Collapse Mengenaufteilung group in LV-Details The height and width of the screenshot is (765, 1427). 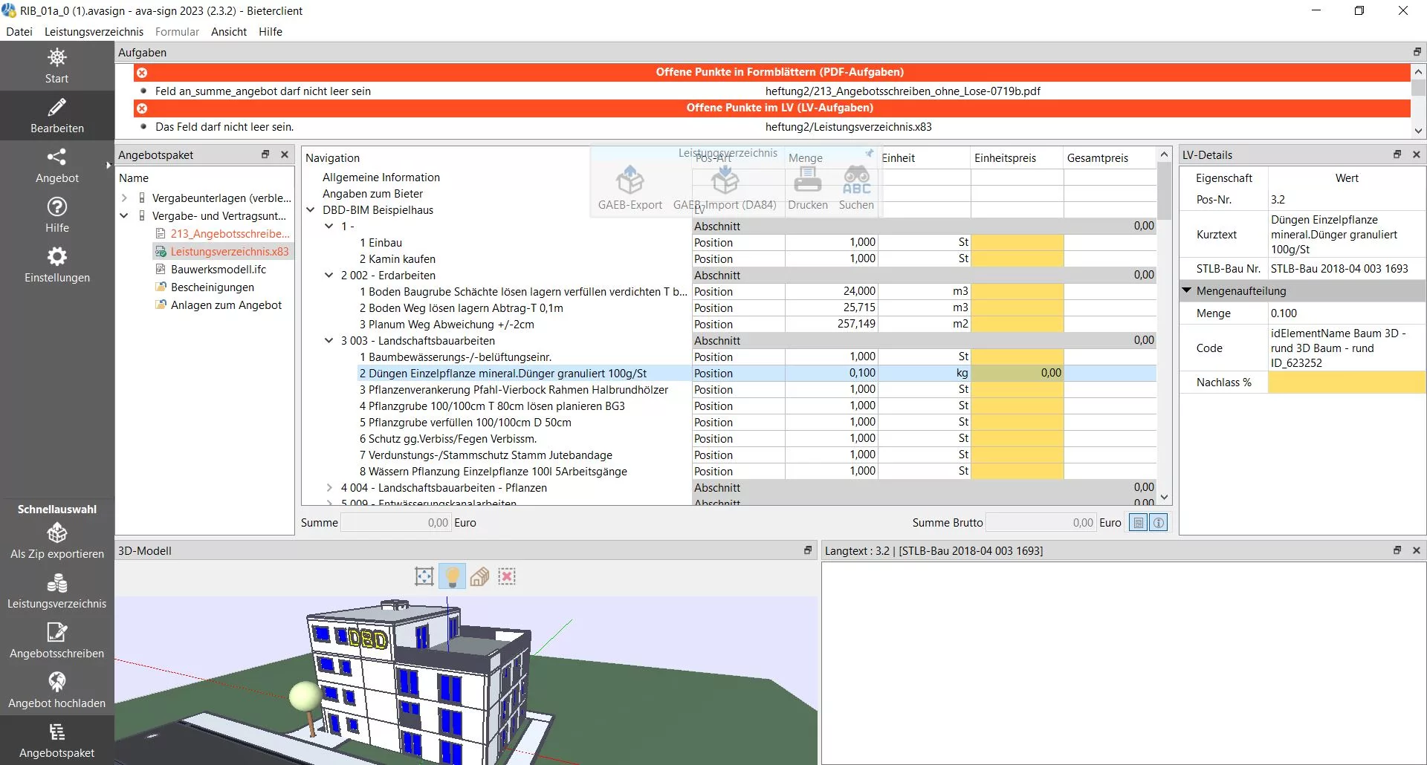pos(1187,291)
